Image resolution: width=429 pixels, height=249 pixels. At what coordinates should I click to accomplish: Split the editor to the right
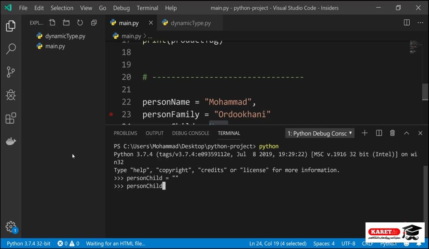click(407, 22)
